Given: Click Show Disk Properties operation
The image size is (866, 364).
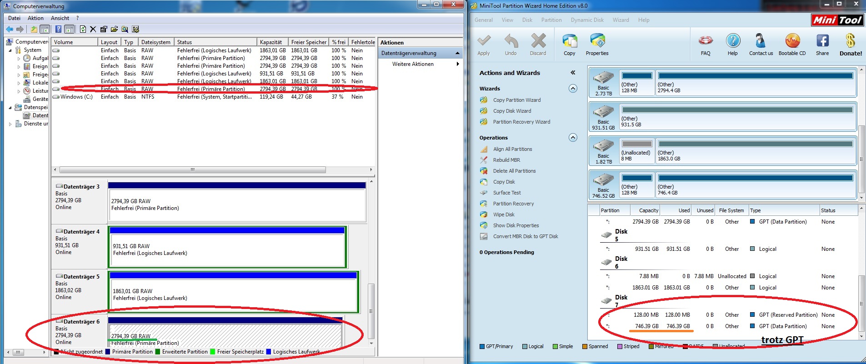Looking at the screenshot, I should 516,225.
